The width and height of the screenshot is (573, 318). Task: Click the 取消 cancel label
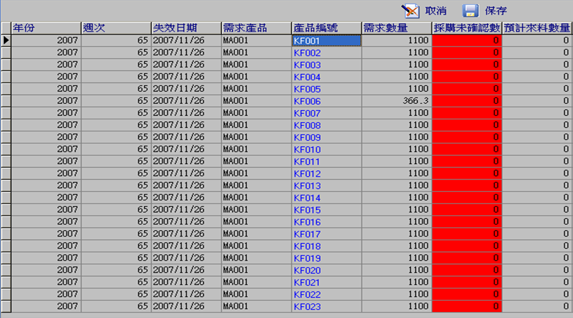[x=436, y=11]
